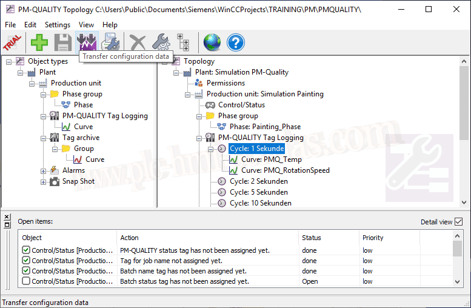
Task: Click the globe language icon
Action: pos(212,42)
